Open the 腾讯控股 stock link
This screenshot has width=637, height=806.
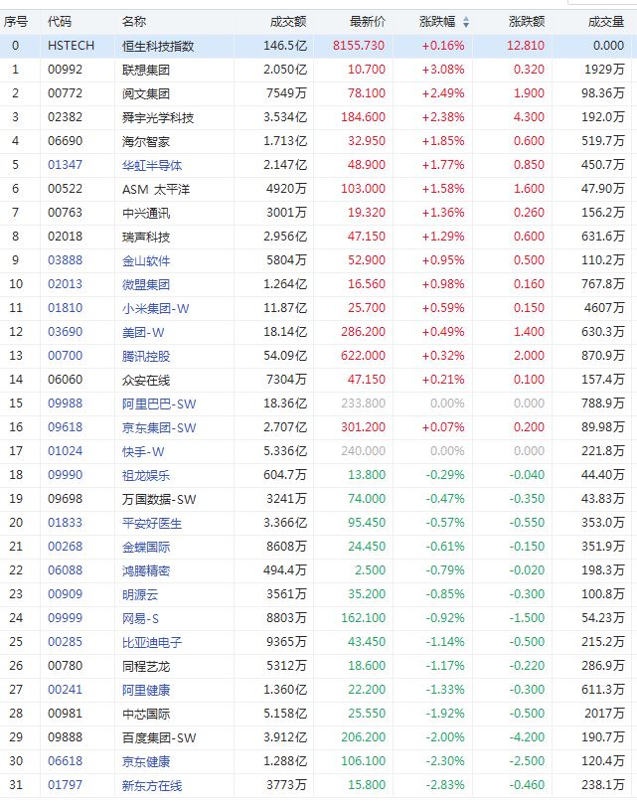click(146, 355)
